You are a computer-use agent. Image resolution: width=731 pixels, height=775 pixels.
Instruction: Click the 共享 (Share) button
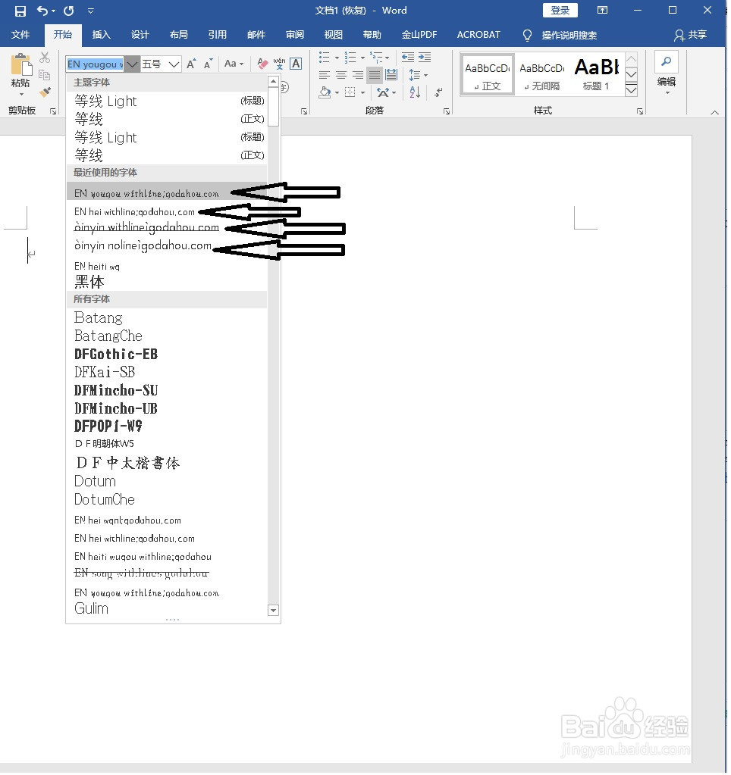coord(691,35)
